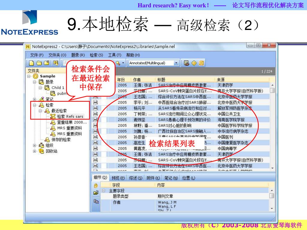Switch to the 附件(K) tab
307x230 pixels.
coord(153,178)
